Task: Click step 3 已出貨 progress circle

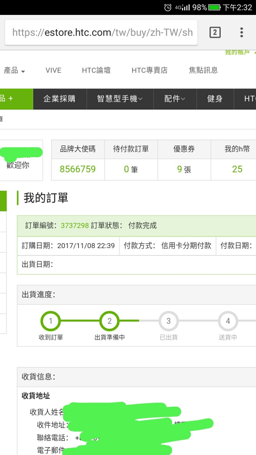Action: point(169,321)
